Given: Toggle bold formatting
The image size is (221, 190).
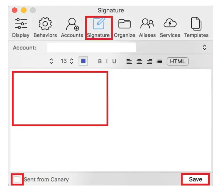Looking at the screenshot, I should click(100, 61).
